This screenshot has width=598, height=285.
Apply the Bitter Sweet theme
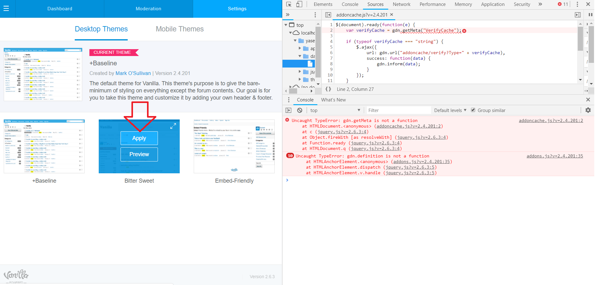[139, 138]
